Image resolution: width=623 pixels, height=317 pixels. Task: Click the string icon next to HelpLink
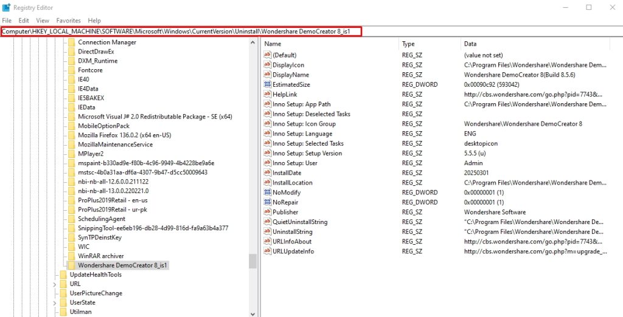(x=268, y=94)
